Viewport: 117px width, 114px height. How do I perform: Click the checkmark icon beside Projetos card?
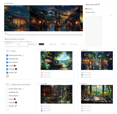[x=39, y=84]
